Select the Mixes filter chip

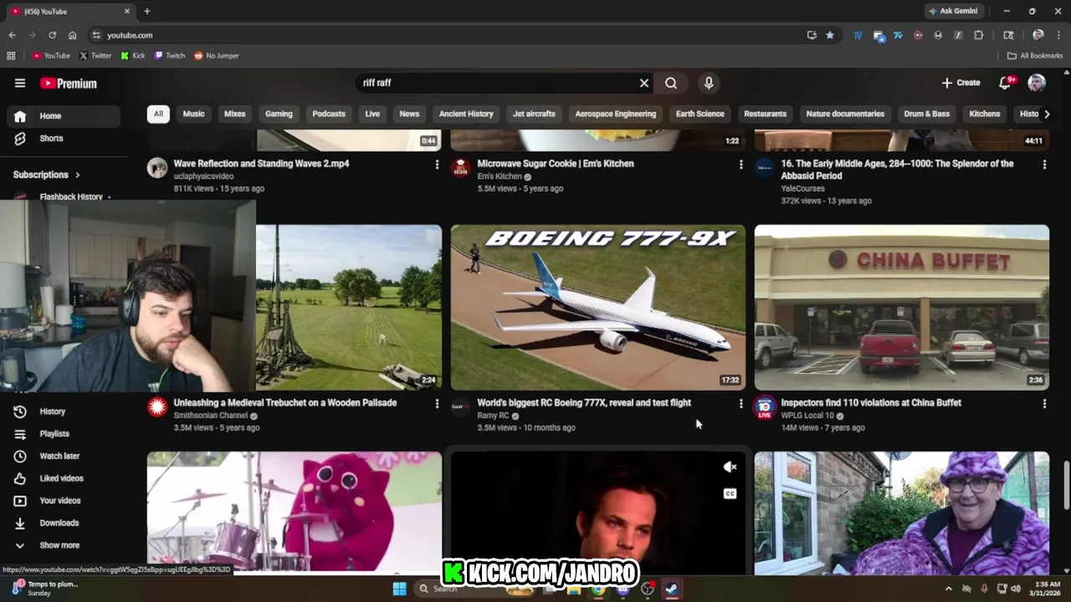point(235,114)
